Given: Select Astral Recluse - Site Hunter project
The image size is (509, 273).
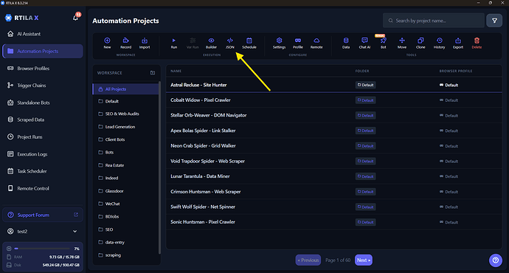Looking at the screenshot, I should [334, 85].
